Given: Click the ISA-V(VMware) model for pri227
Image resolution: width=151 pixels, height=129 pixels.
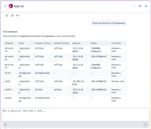Looking at the screenshot, I should 99,81.
